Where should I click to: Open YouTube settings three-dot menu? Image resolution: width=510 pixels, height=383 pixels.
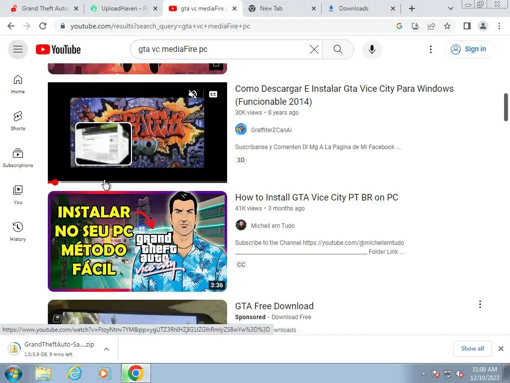click(x=431, y=49)
